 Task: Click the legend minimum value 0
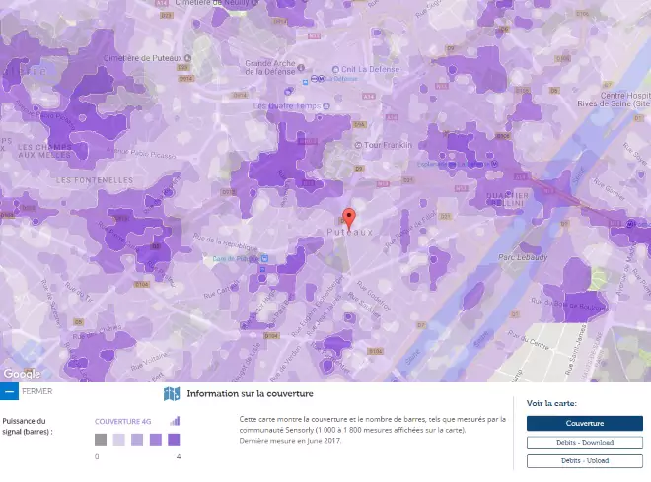(x=97, y=456)
